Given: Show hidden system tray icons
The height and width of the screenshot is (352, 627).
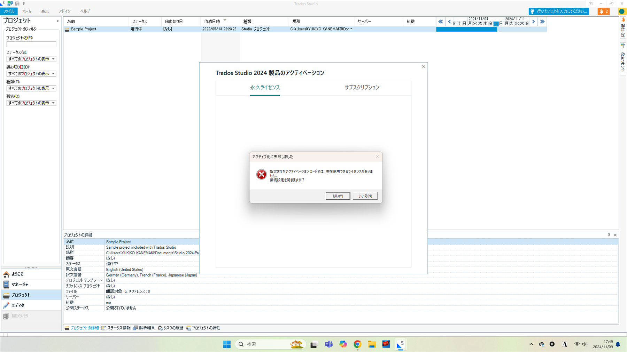Looking at the screenshot, I should tap(531, 344).
